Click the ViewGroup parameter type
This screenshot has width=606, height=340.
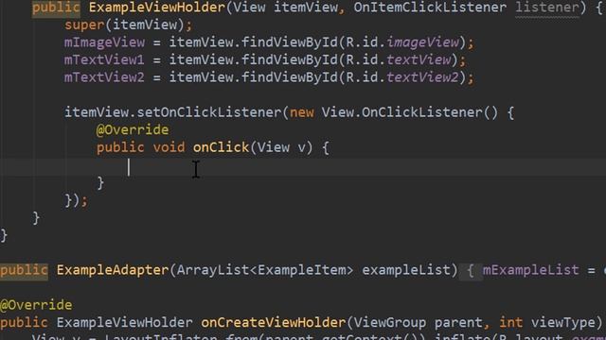(390, 323)
